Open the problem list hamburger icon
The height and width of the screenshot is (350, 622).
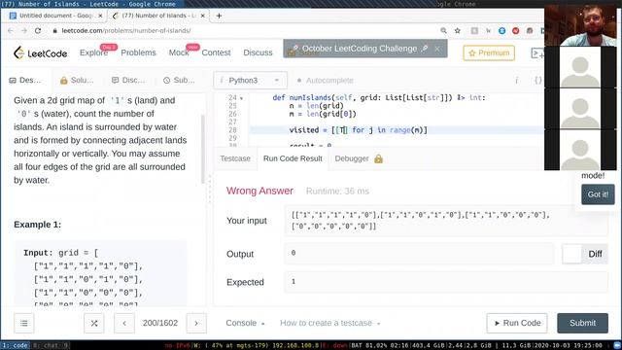[24, 323]
